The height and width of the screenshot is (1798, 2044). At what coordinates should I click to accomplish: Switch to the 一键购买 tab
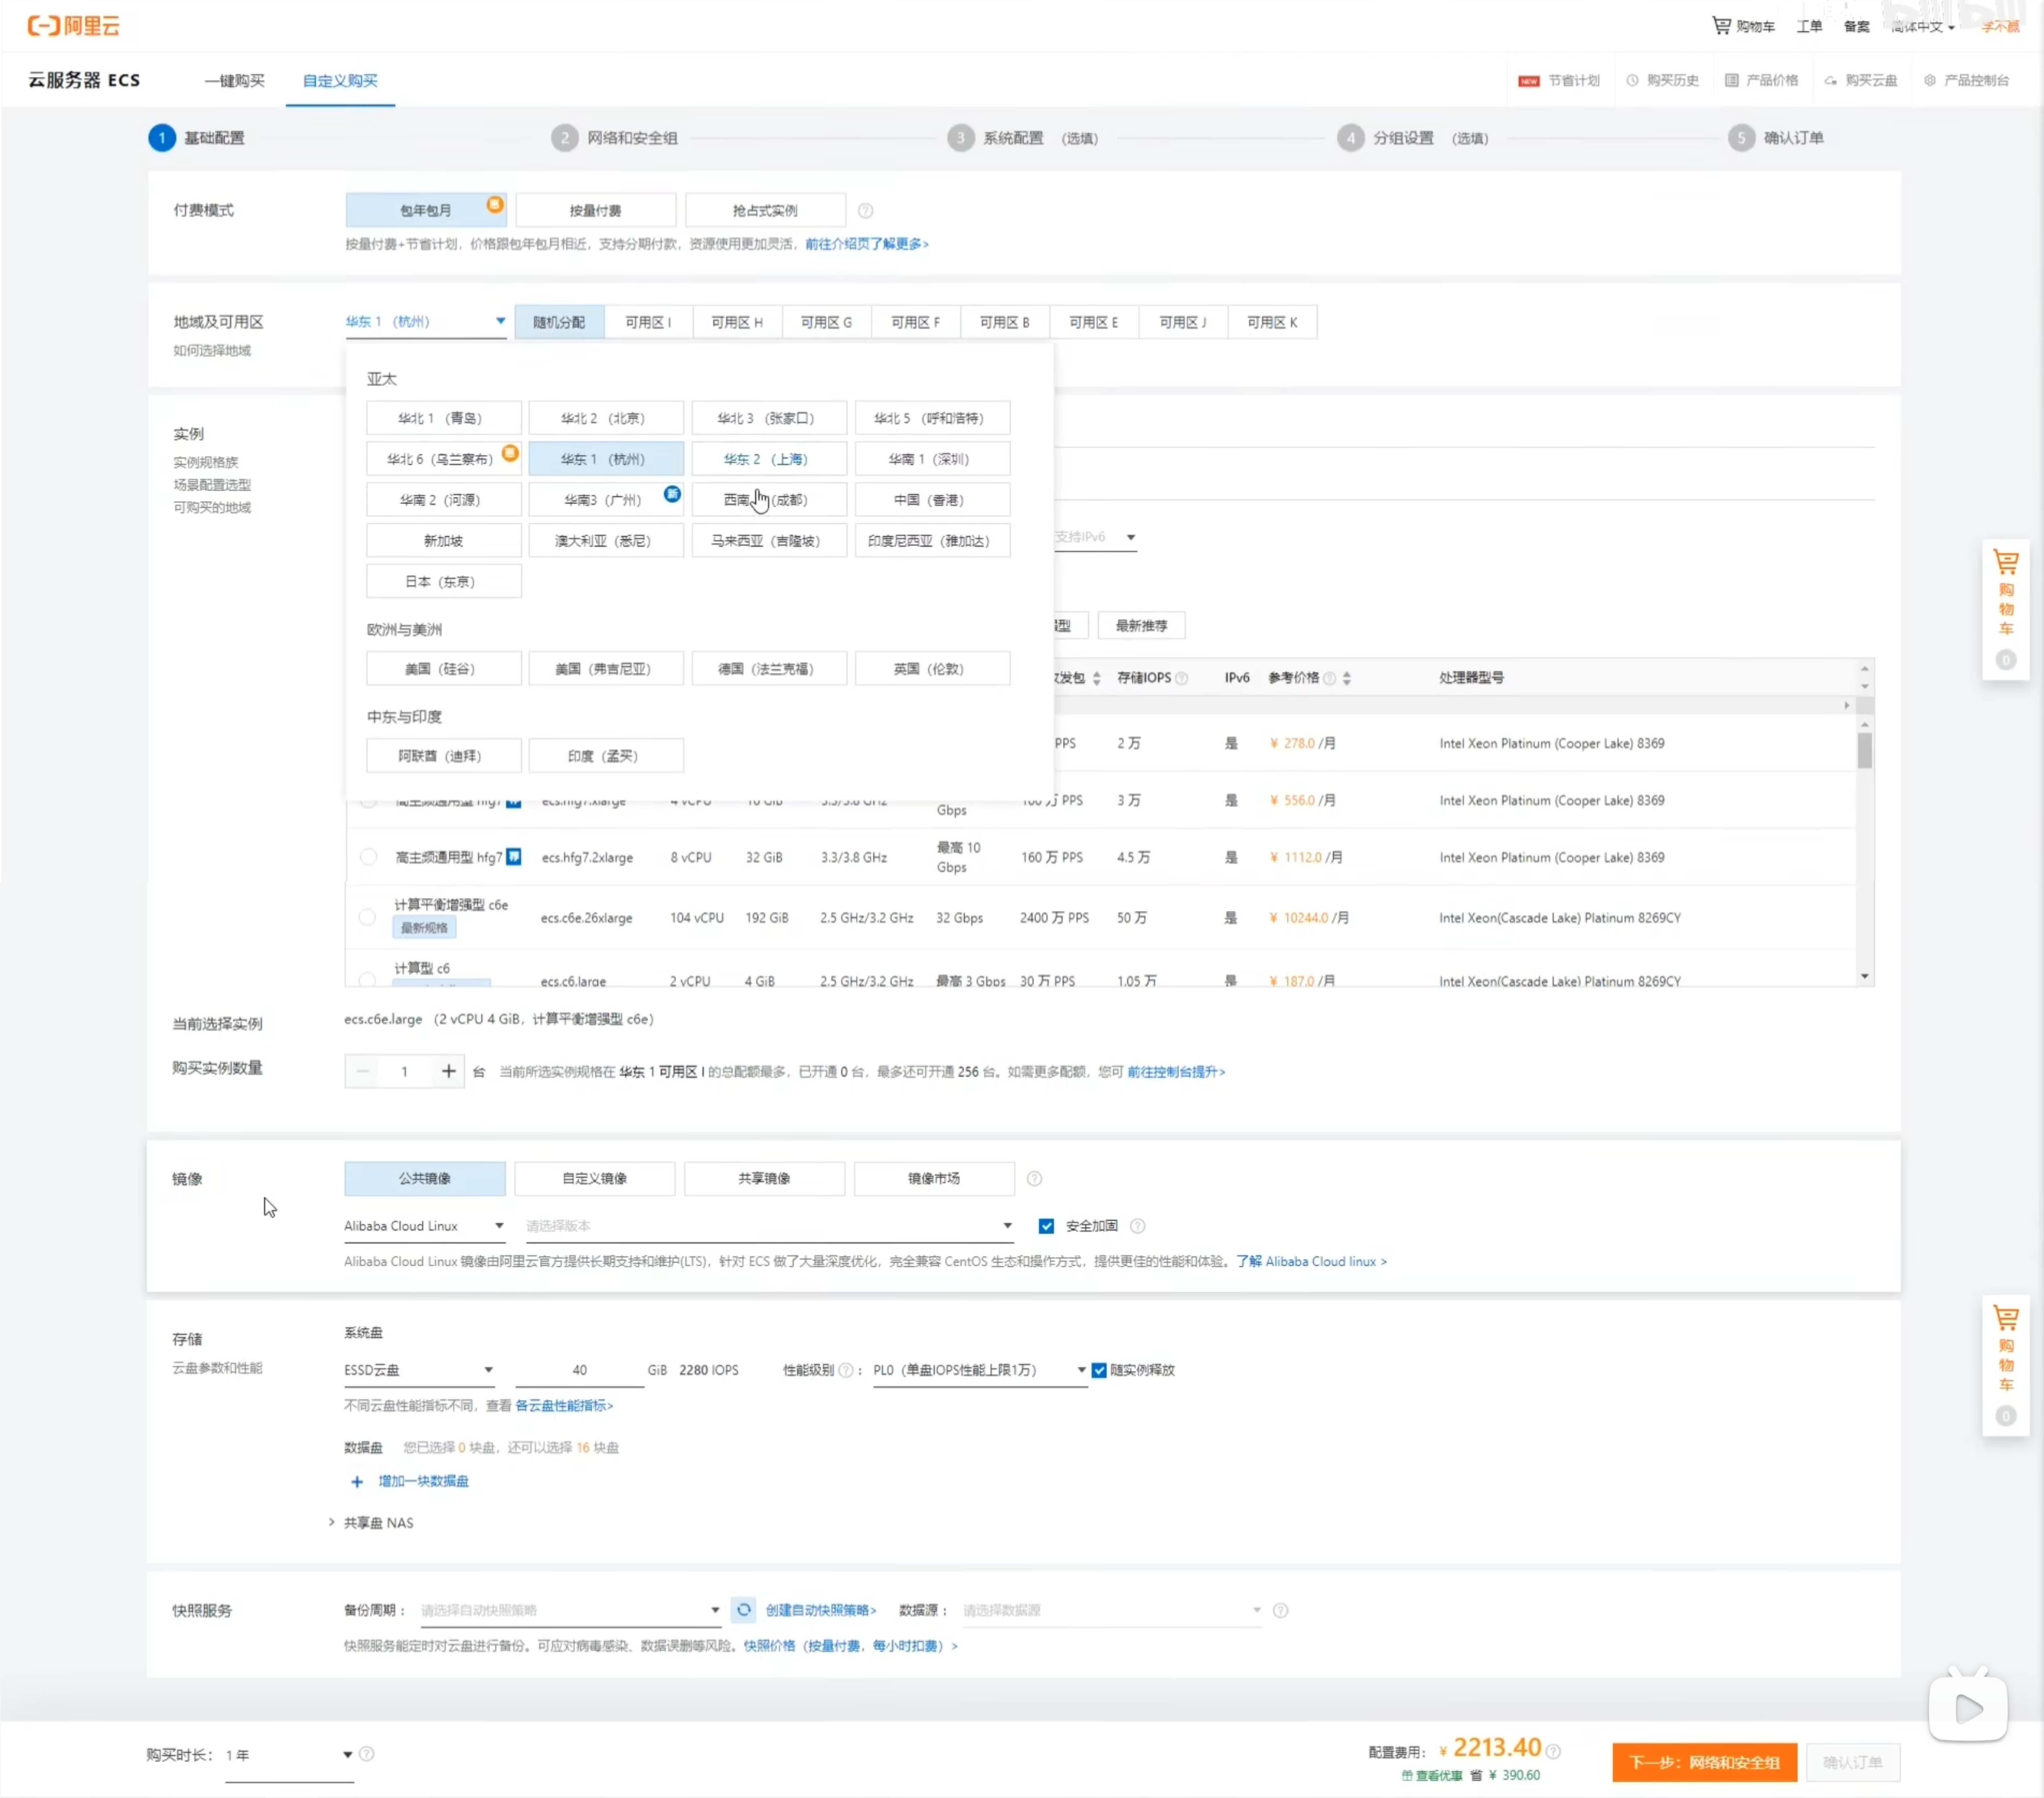pos(235,81)
